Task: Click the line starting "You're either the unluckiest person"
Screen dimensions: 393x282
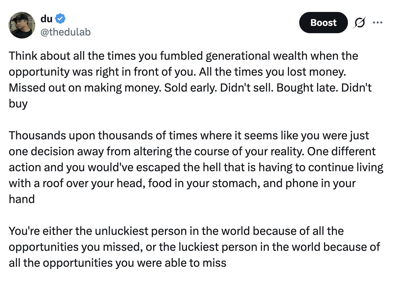Action: 176,231
